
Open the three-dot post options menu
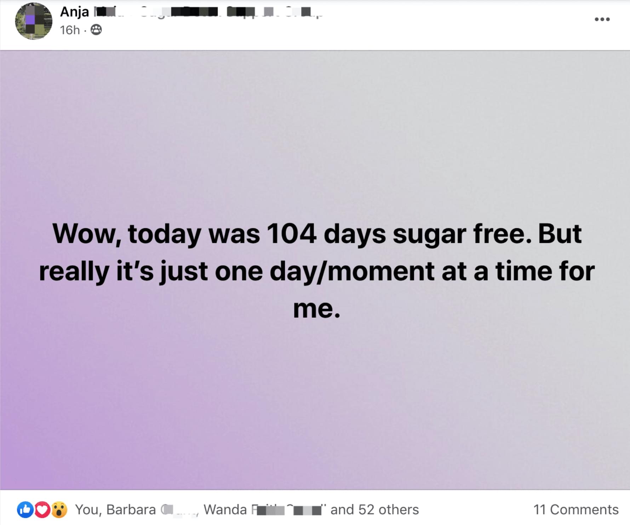click(x=602, y=19)
